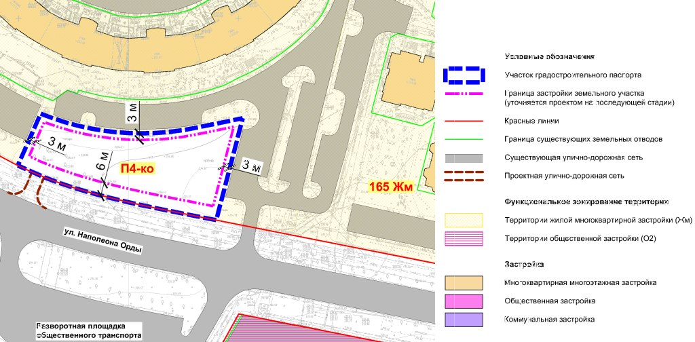Screen dimensions: 695x342
Task: Click the yellow hatched Жм zone swatch
Action: click(x=464, y=221)
